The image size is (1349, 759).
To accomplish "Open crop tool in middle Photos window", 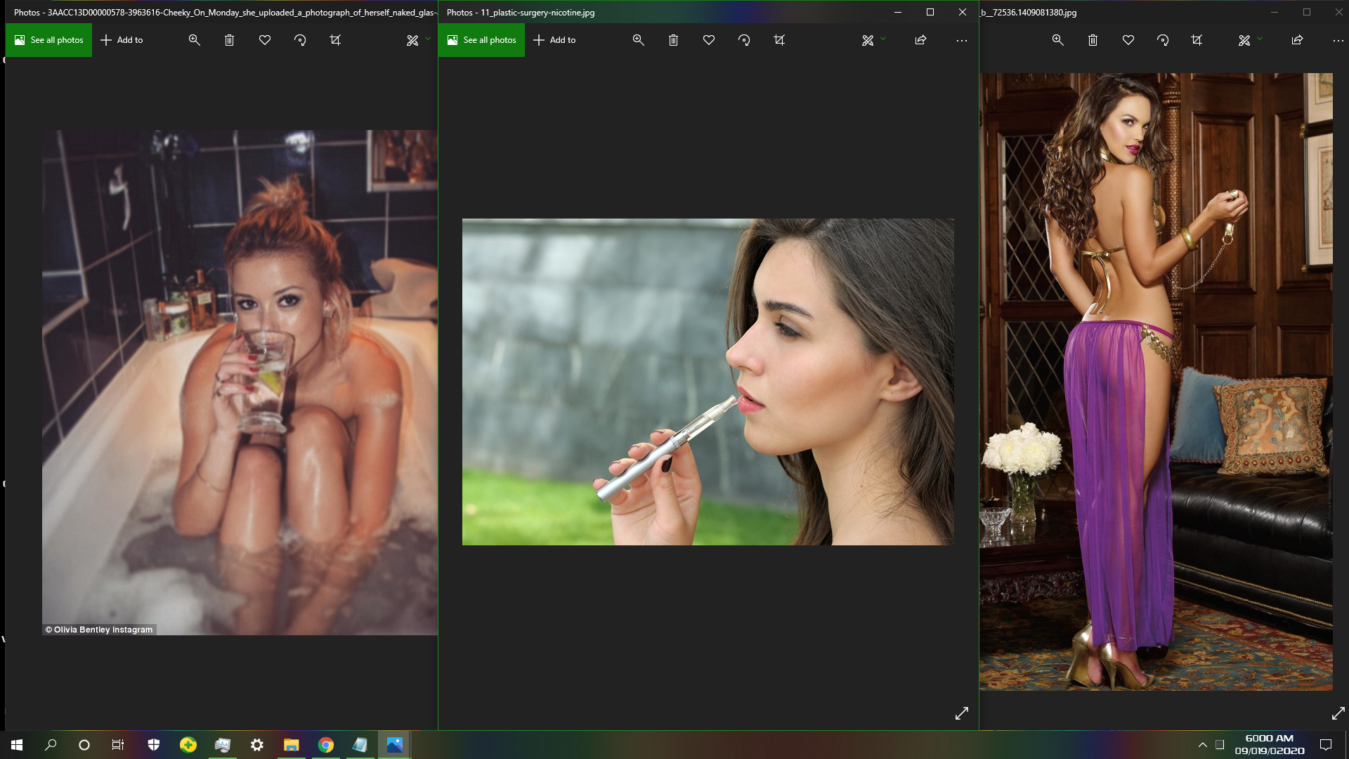I will [x=779, y=40].
